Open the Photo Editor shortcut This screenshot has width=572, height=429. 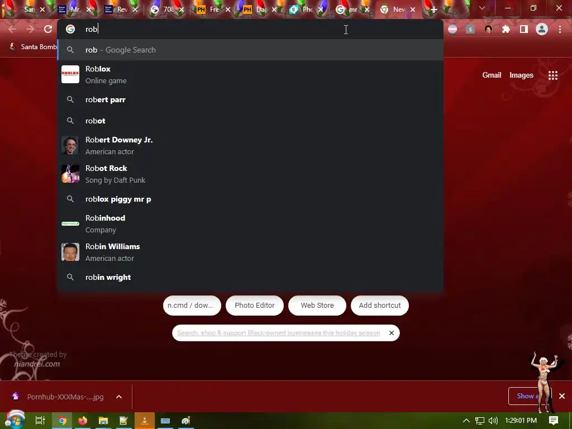click(255, 306)
